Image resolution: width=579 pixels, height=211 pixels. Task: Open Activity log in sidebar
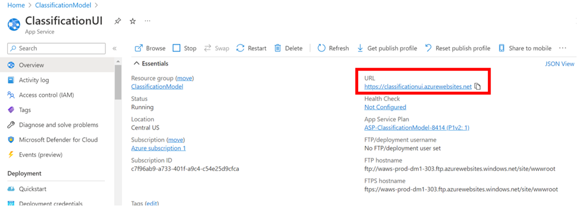[57, 80]
